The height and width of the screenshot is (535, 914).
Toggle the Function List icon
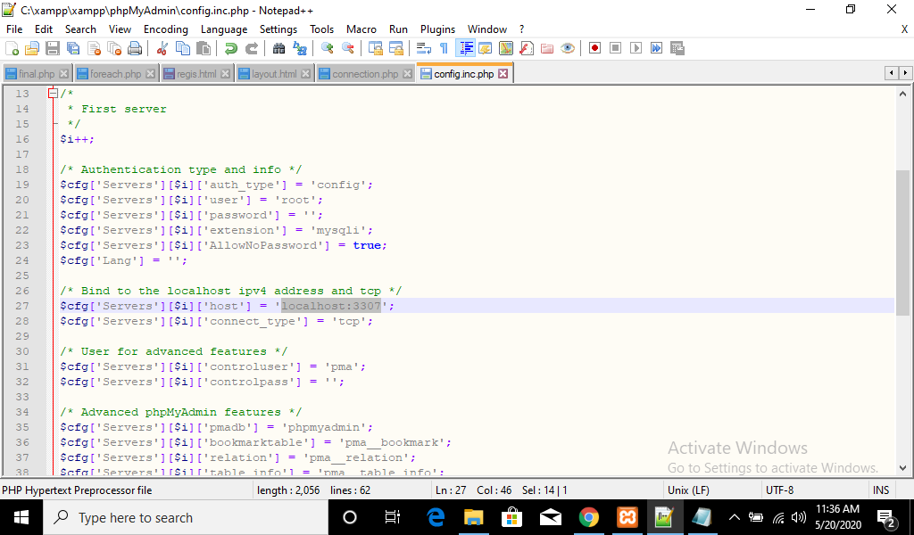click(x=527, y=48)
